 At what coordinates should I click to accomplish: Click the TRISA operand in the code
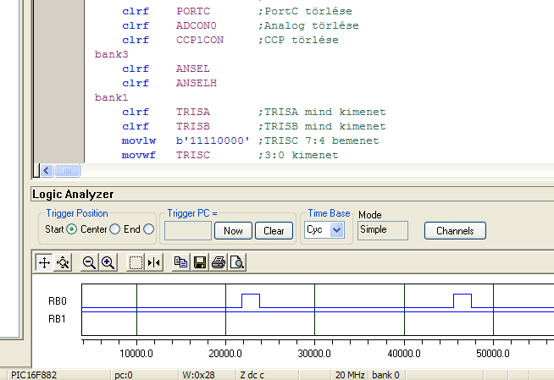tap(193, 112)
